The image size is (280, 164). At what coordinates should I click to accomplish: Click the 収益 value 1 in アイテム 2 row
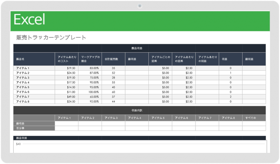[x=230, y=73]
